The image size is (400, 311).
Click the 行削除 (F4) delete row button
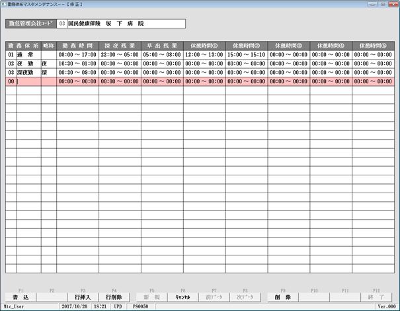click(114, 297)
